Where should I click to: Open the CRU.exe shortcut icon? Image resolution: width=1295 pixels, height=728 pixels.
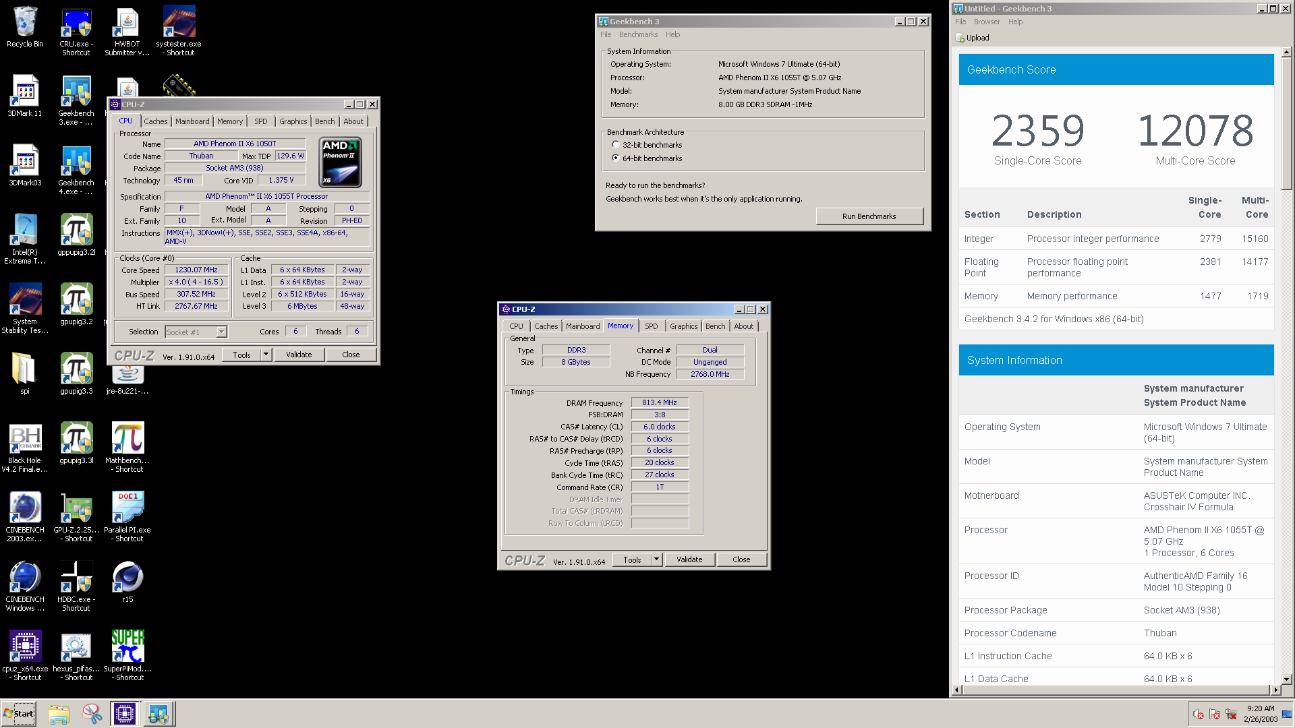point(76,32)
